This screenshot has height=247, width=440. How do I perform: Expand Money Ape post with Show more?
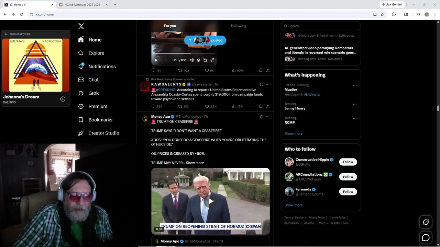click(x=195, y=163)
